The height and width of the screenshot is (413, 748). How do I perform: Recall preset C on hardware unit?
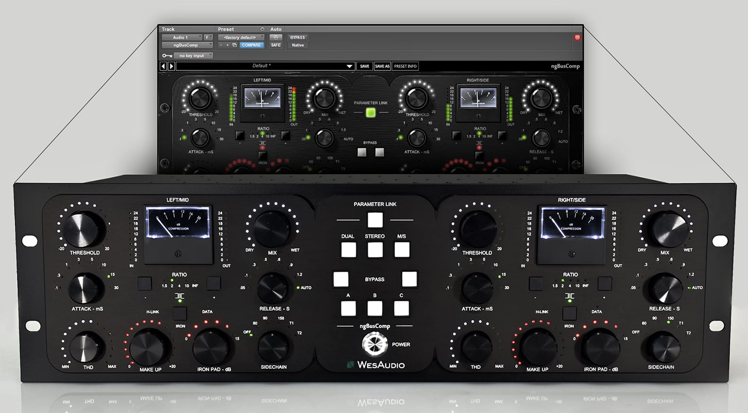pos(401,308)
